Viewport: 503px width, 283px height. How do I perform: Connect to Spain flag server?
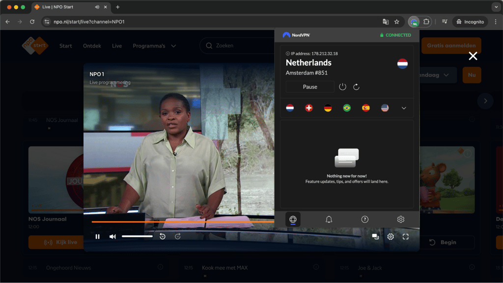tap(365, 108)
